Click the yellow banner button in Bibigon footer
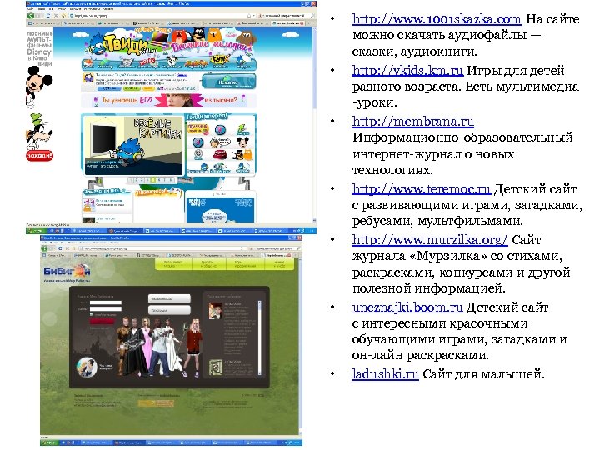 pyautogui.click(x=155, y=403)
